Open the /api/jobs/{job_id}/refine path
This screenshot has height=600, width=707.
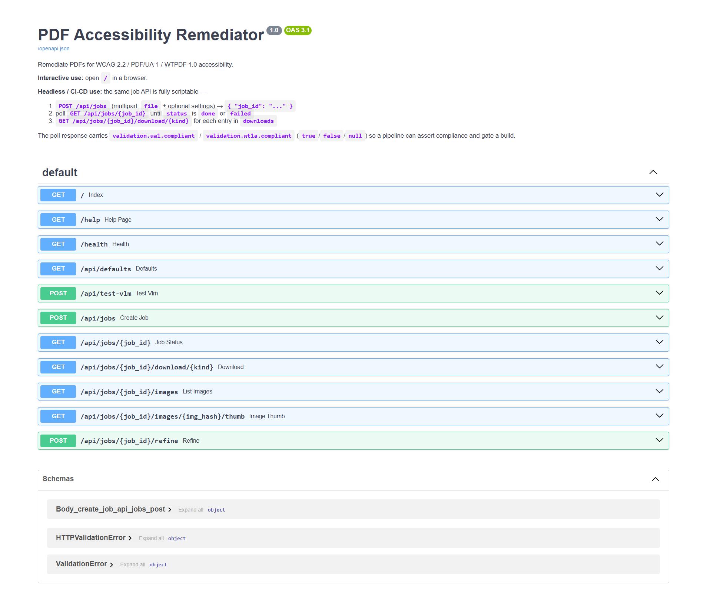tap(129, 441)
